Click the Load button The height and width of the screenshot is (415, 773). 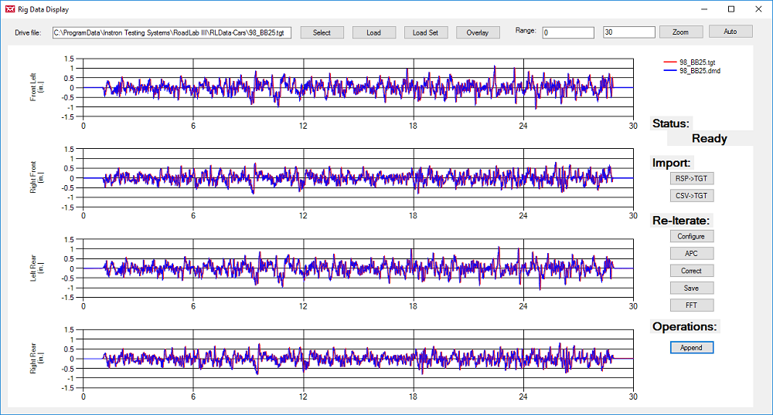[373, 32]
